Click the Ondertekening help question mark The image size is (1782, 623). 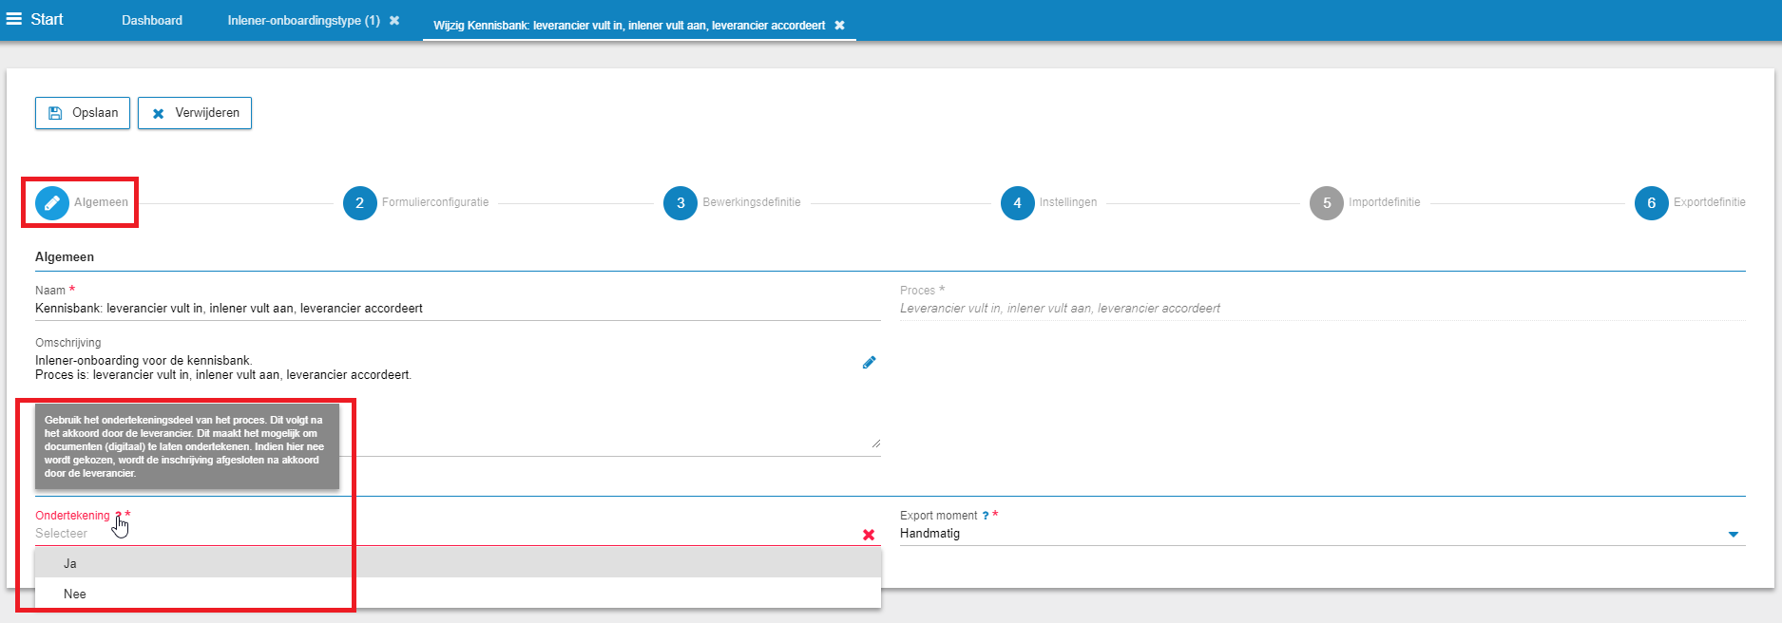tap(118, 516)
